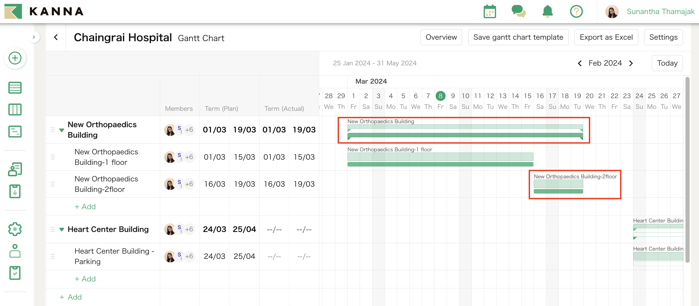Viewport: 699px width, 306px height.
Task: Collapse the New Orthopaedics Building group
Action: 62,130
